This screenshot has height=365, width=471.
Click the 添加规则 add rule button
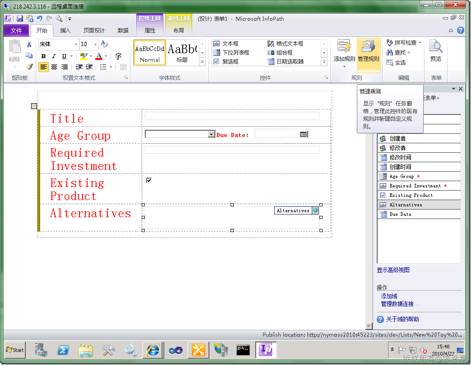pyautogui.click(x=344, y=54)
